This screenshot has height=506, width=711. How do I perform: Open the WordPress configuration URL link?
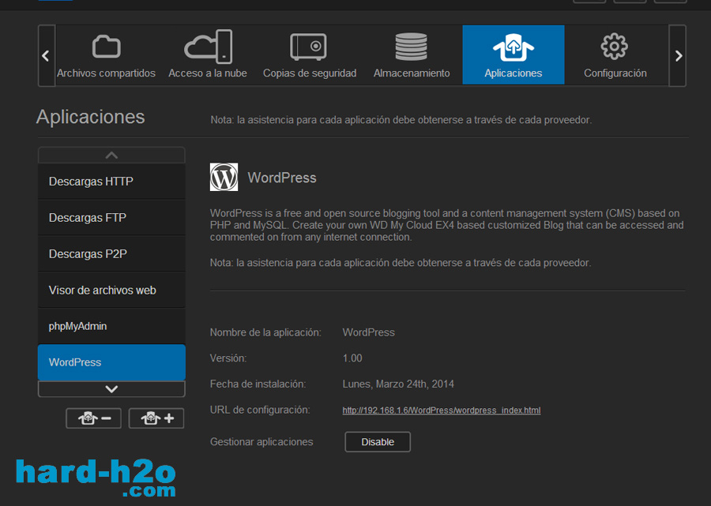[441, 410]
